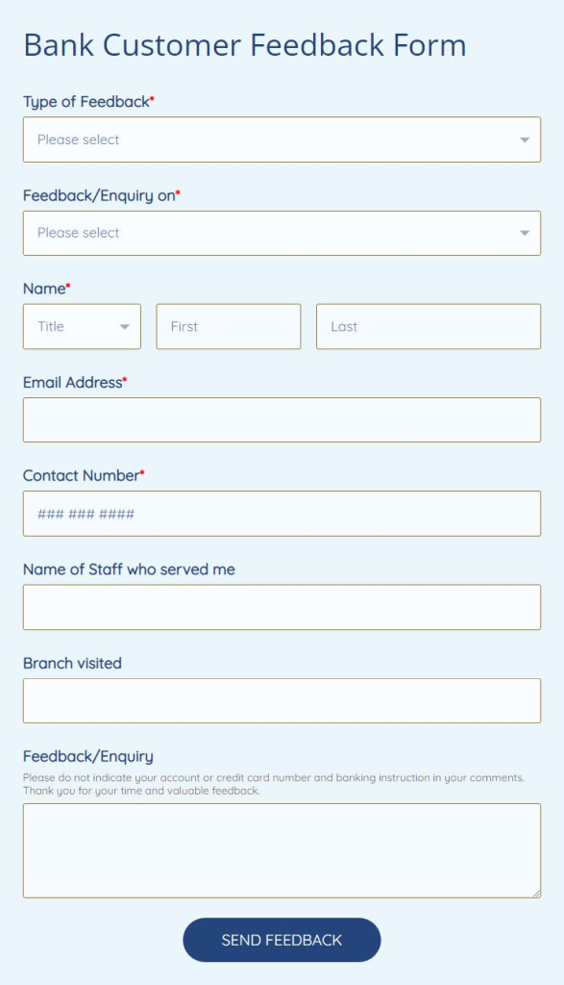Open the Feedback/Enquiry on selector
Screen dimensions: 564x985
tap(281, 233)
